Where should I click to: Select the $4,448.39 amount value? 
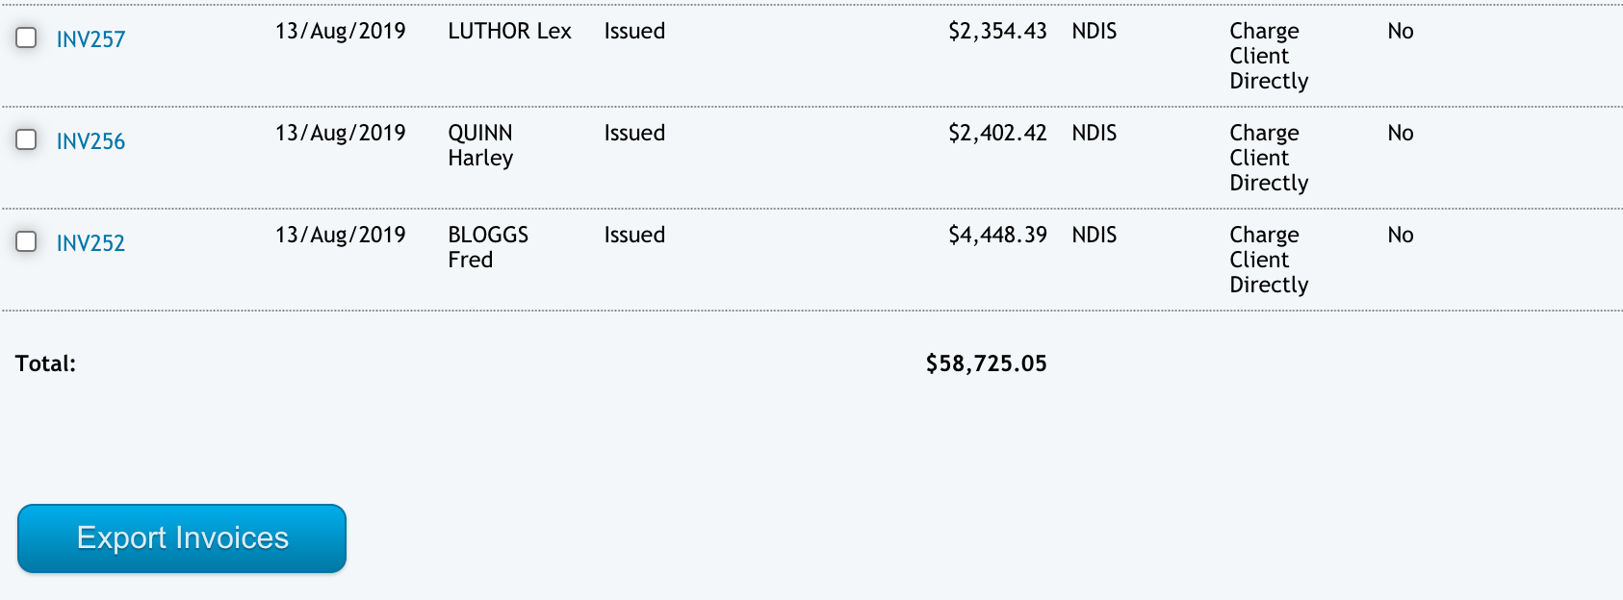[997, 235]
